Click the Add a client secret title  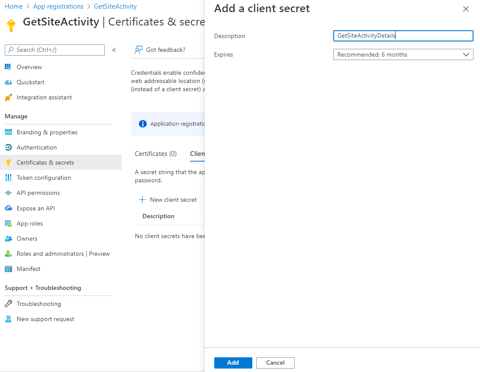(262, 9)
